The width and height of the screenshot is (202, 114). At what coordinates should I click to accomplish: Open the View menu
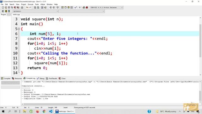click(18, 4)
